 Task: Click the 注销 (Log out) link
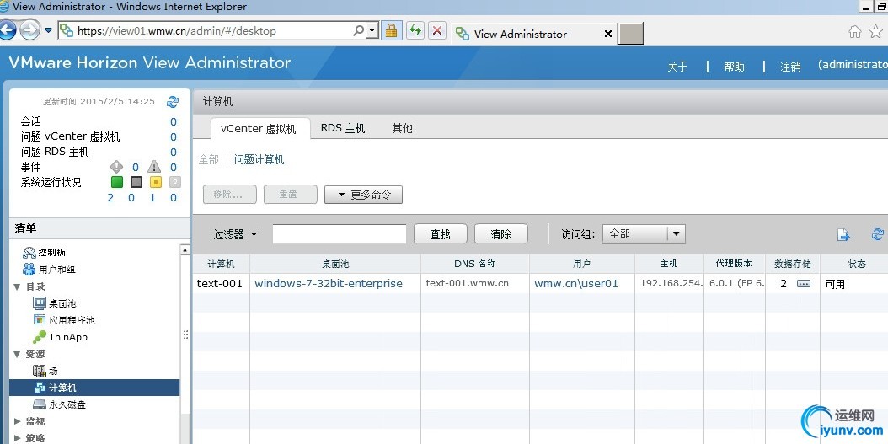tap(790, 67)
